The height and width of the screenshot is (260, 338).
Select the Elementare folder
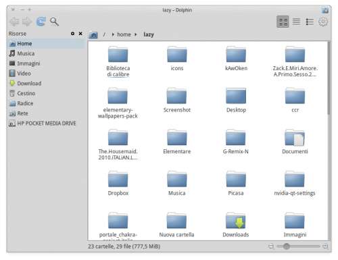point(177,142)
